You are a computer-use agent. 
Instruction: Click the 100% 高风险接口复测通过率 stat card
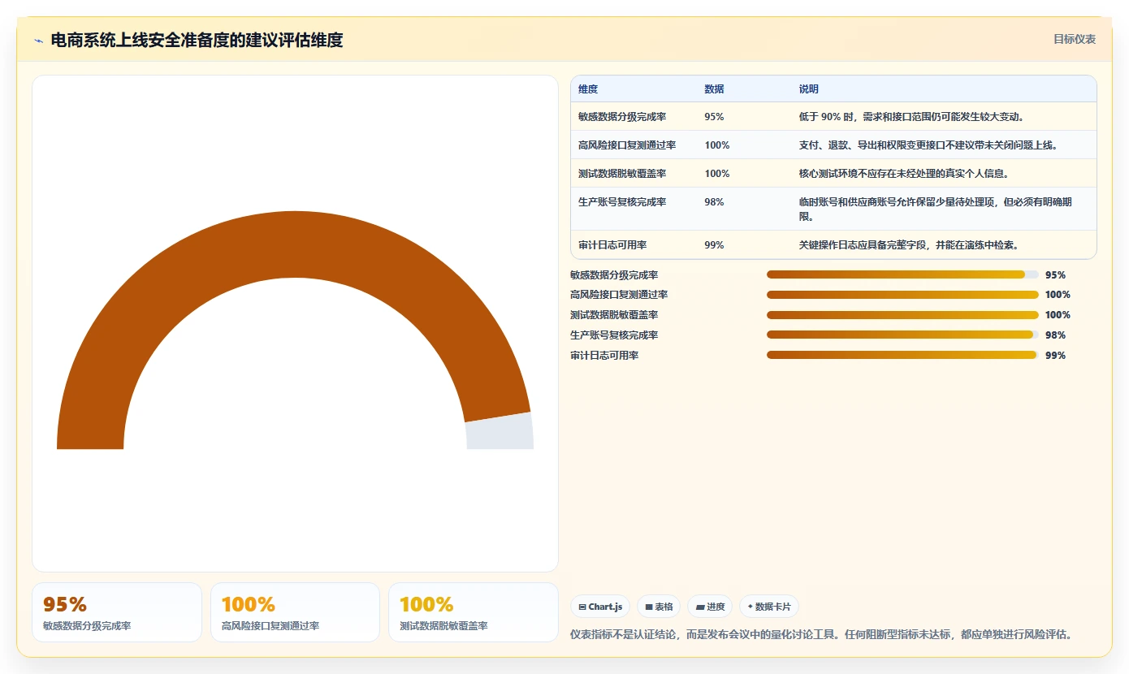[x=295, y=612]
